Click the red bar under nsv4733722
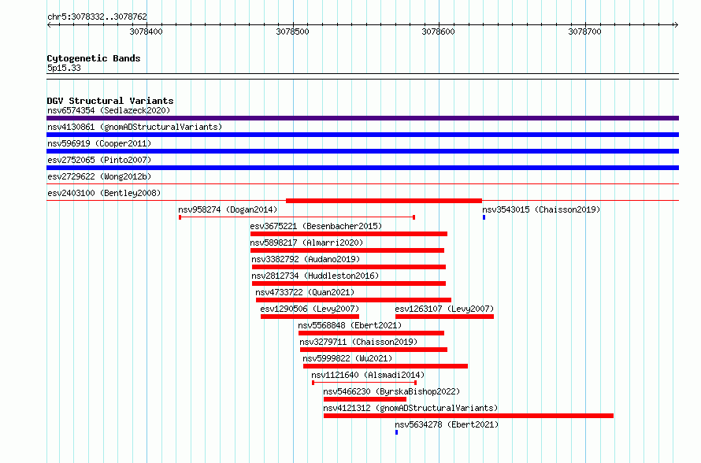Viewport: 701px width, 463px height. (x=354, y=300)
